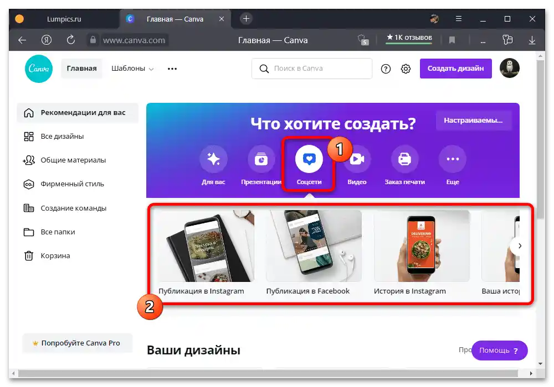Open a new browser tab
Viewport: 554px width, 387px height.
(247, 19)
